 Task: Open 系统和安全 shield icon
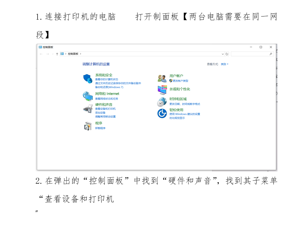(87, 79)
